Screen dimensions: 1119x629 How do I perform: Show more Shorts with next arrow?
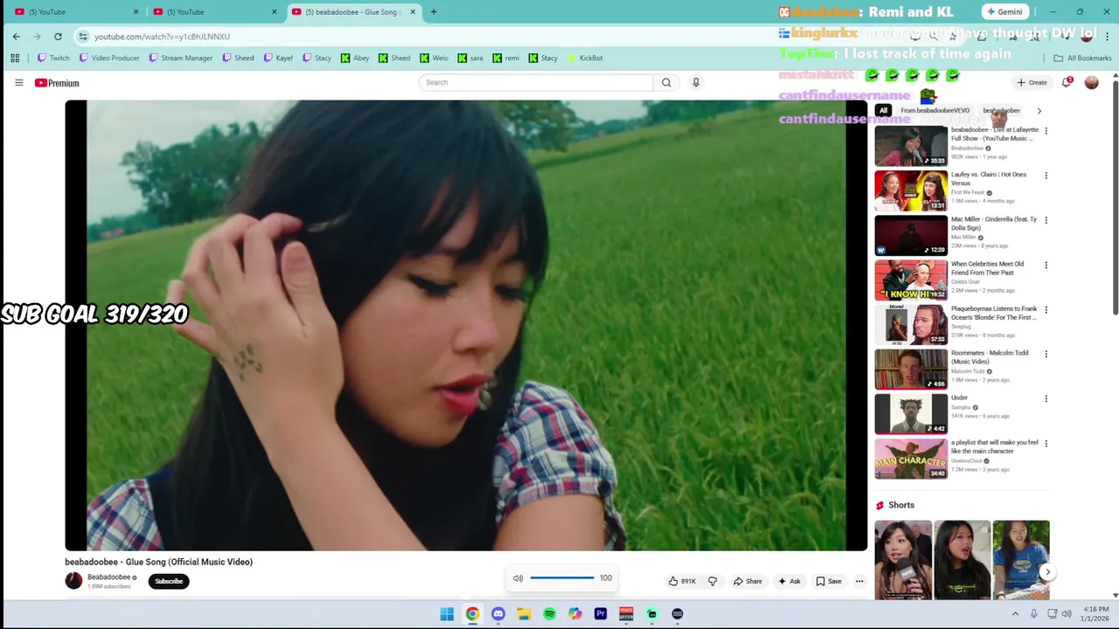pos(1047,572)
